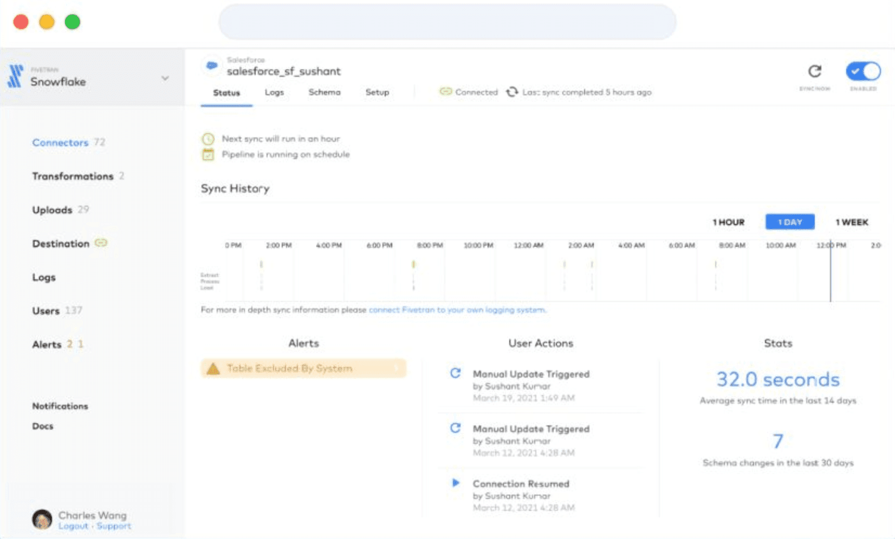Image resolution: width=895 pixels, height=539 pixels.
Task: Click the next sync clock icon
Action: tap(208, 139)
